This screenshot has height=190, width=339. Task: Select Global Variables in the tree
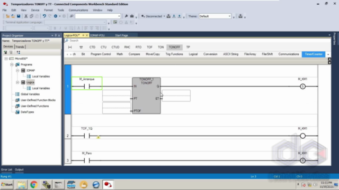[30, 94]
